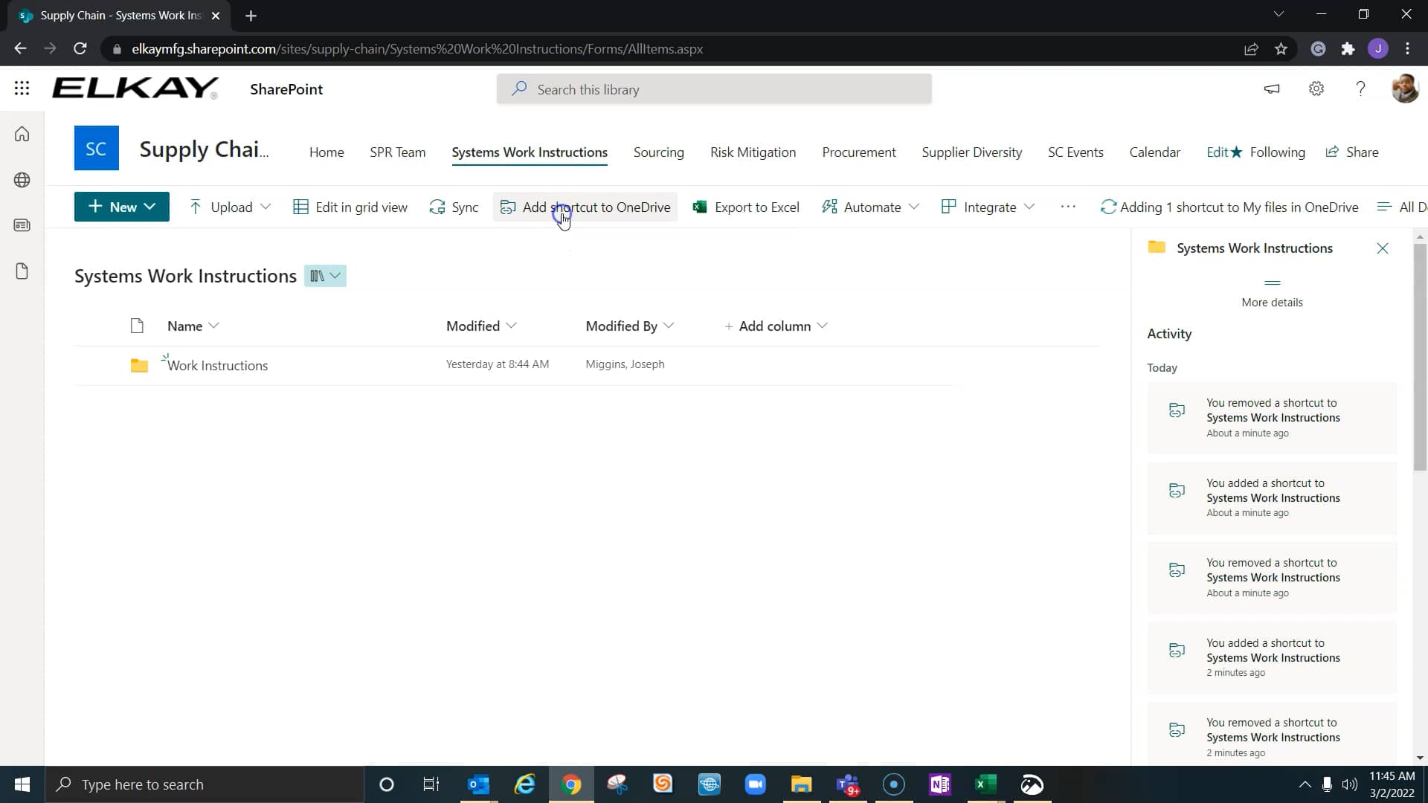
Task: Launch Excel from the taskbar
Action: tap(985, 784)
